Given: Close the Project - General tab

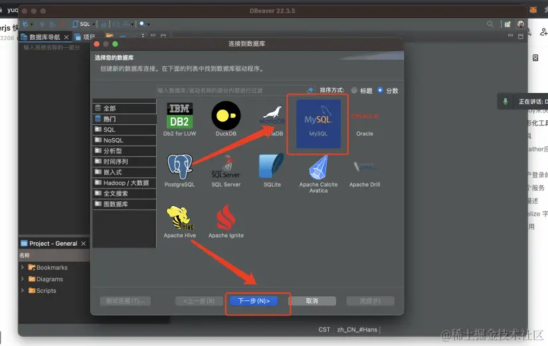Looking at the screenshot, I should (x=84, y=244).
